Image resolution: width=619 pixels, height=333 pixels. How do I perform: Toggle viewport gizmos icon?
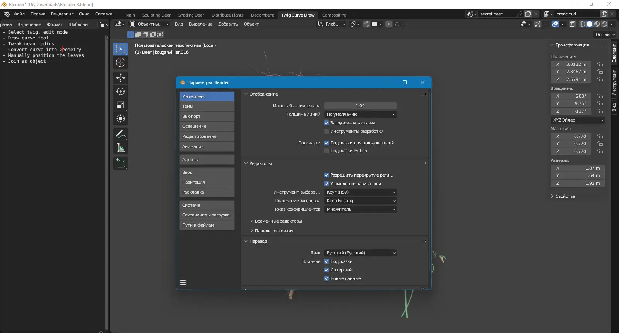[x=538, y=24]
